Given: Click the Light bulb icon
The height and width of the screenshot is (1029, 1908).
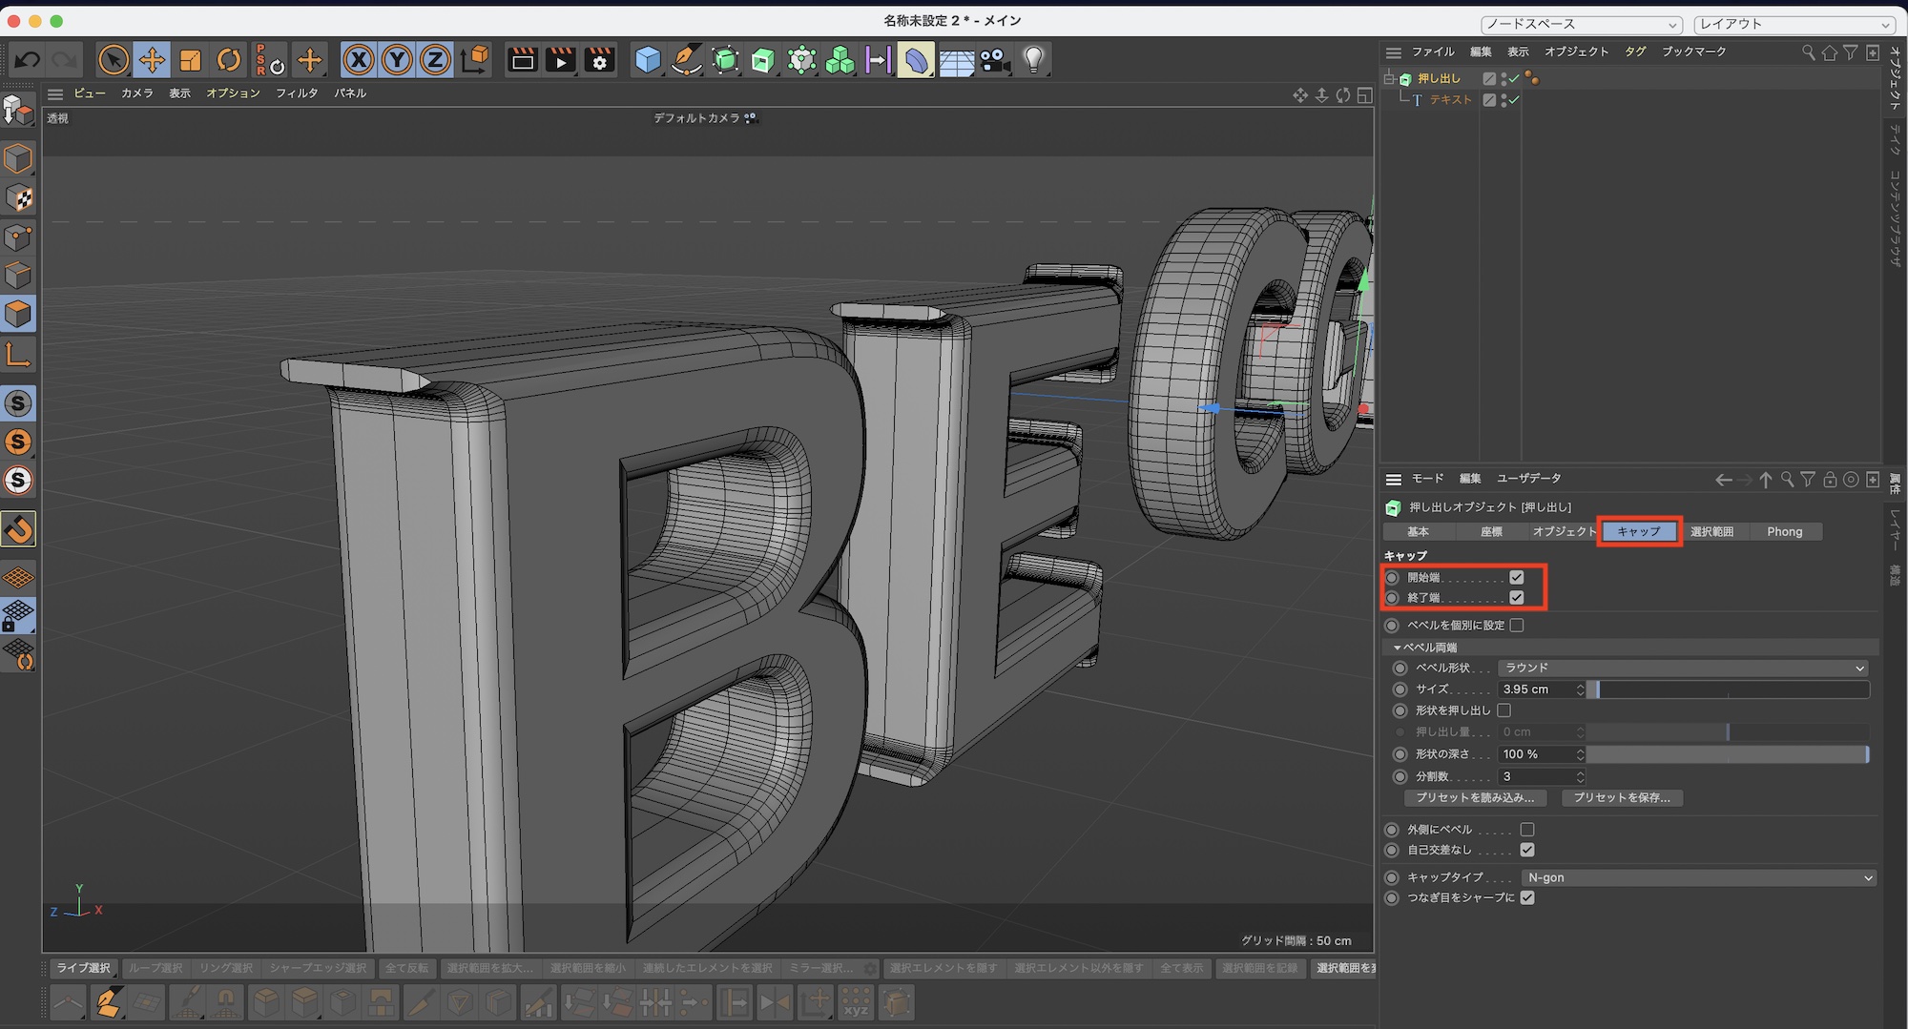Looking at the screenshot, I should [x=1033, y=60].
